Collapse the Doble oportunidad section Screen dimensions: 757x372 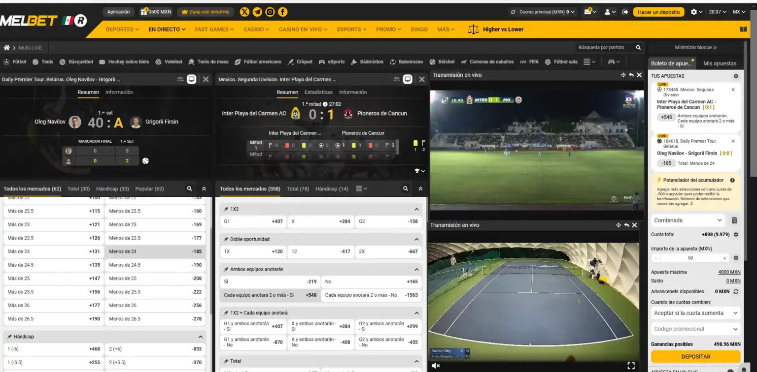point(416,239)
